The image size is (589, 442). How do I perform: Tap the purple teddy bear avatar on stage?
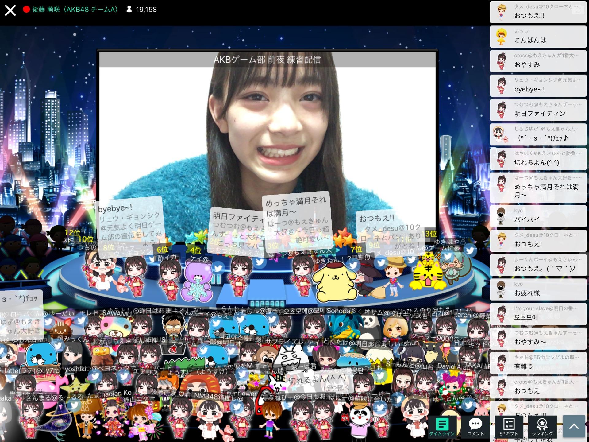[197, 281]
